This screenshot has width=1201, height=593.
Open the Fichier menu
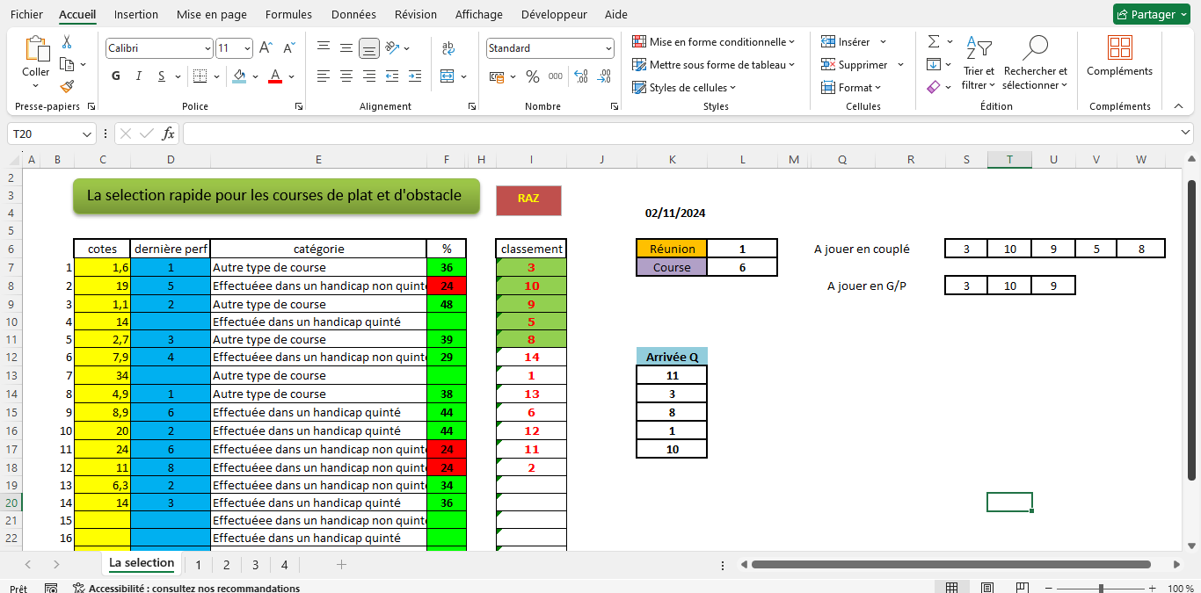tap(26, 14)
